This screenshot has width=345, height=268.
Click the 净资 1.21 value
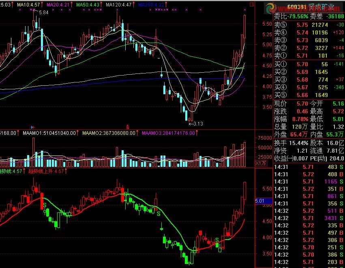pos(302,151)
